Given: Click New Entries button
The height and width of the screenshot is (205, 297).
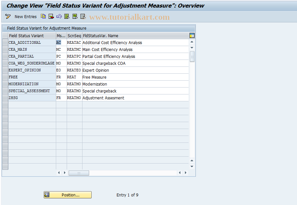Looking at the screenshot, I should coord(26,17).
